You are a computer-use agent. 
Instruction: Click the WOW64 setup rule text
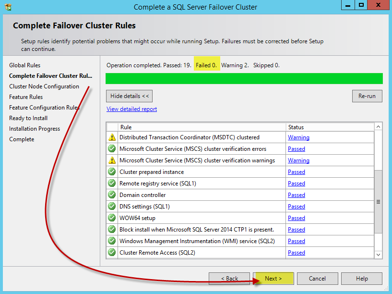point(137,218)
